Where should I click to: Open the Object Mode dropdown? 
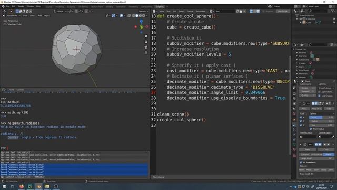coord(12,16)
